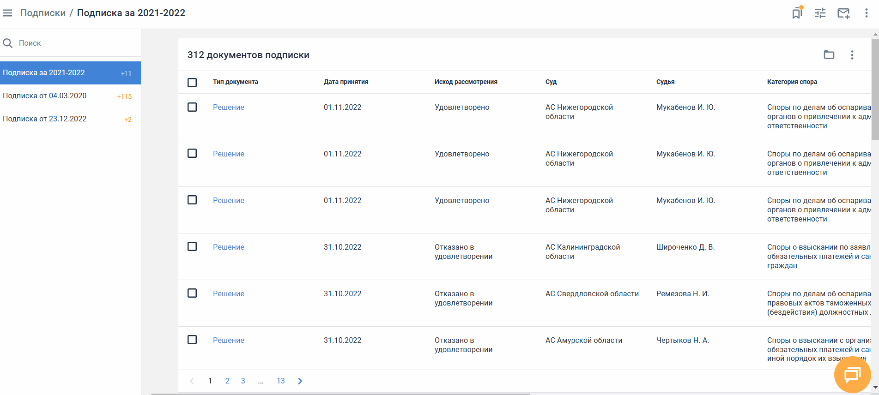Click the pagination ellipsis
Viewport: 879px width, 395px height.
coord(261,382)
